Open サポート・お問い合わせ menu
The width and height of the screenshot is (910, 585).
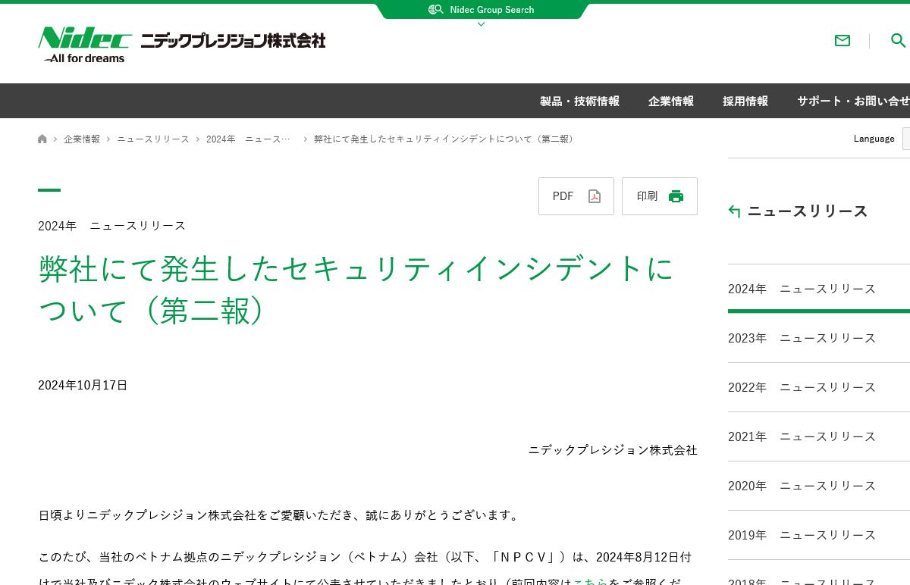point(853,101)
